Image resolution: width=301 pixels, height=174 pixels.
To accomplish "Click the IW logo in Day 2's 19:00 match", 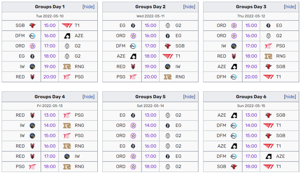I will coord(168,67).
